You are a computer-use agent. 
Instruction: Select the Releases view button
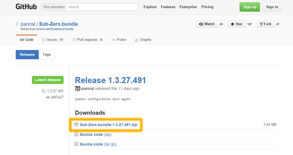point(27,55)
